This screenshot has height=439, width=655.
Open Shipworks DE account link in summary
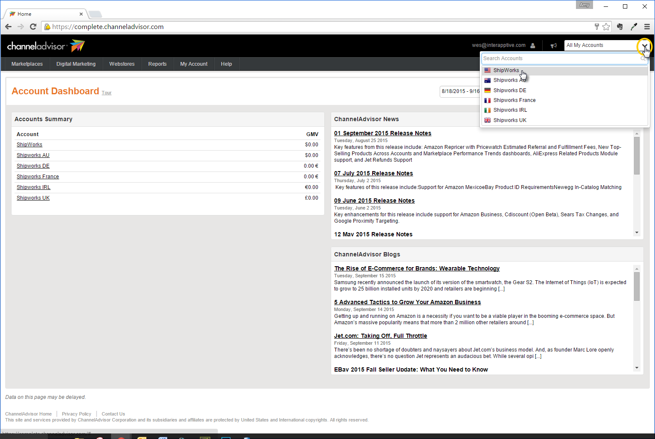(x=33, y=166)
